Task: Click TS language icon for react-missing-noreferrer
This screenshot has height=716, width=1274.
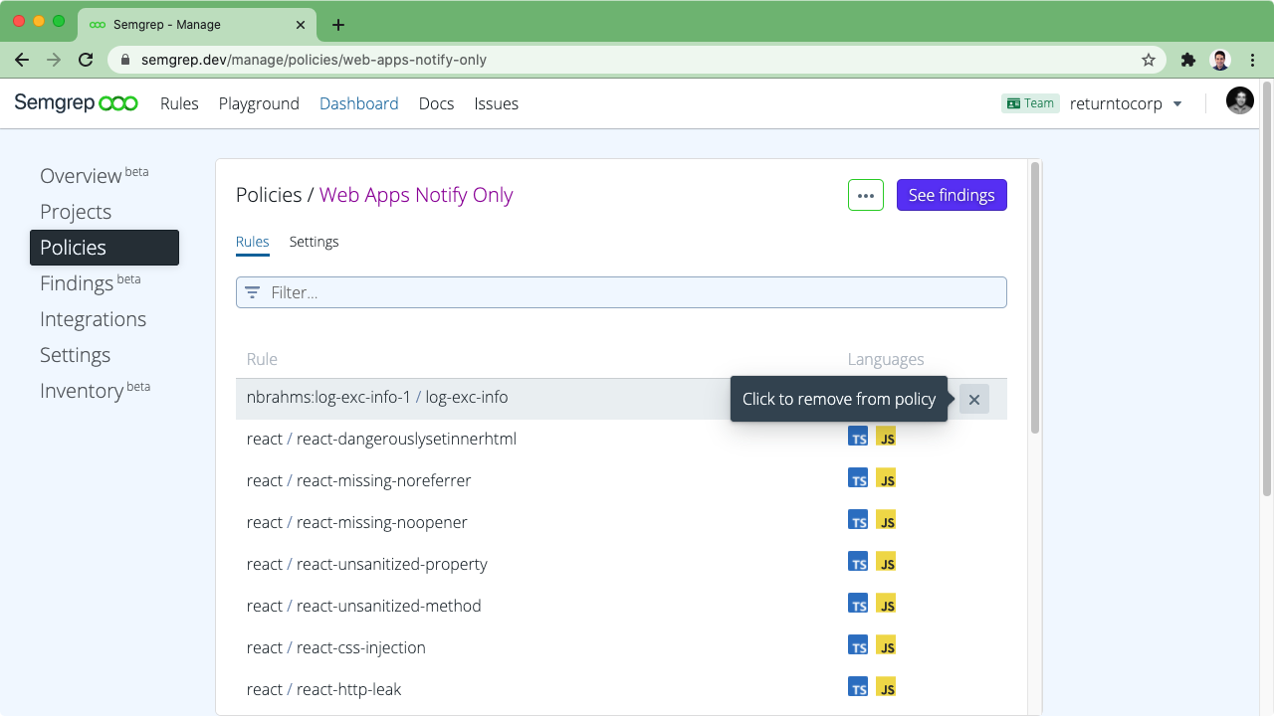Action: 858,478
